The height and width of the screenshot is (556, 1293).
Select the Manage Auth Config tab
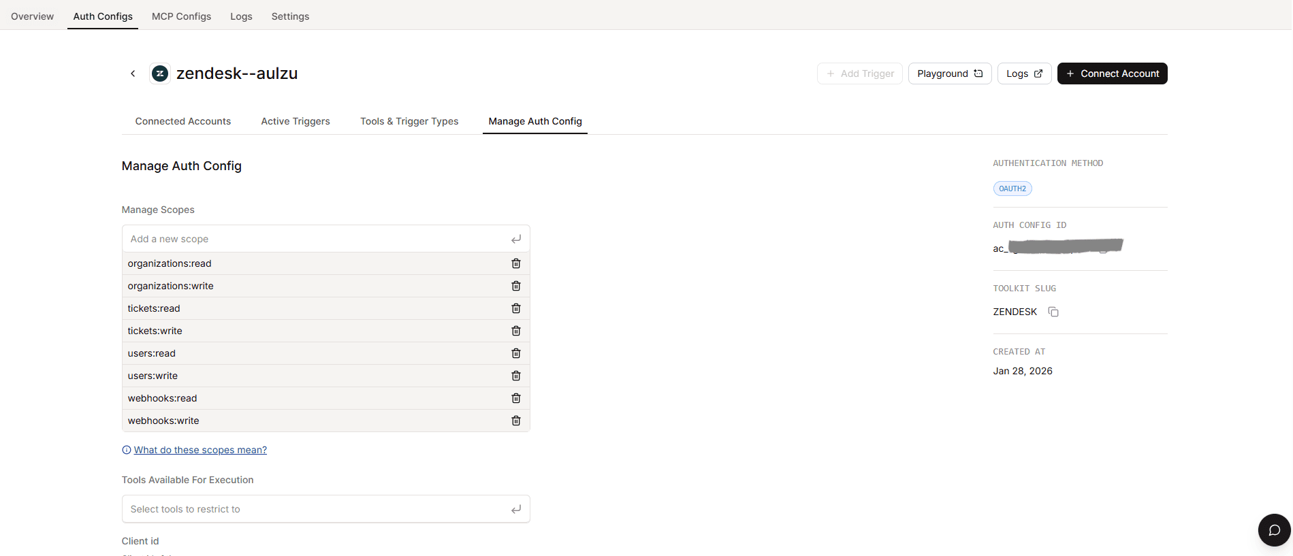[x=535, y=121]
